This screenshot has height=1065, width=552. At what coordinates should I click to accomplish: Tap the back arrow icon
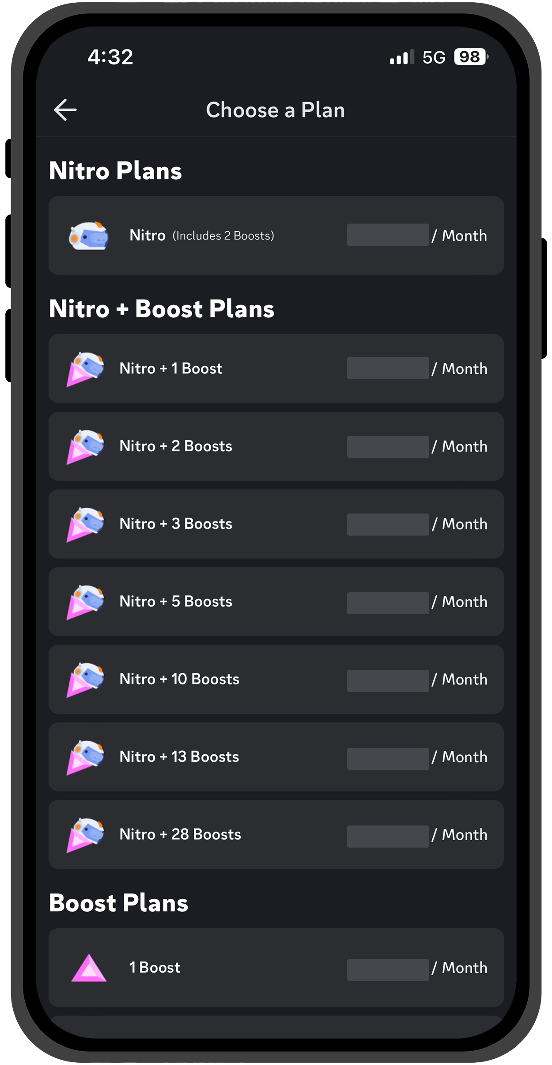point(65,110)
